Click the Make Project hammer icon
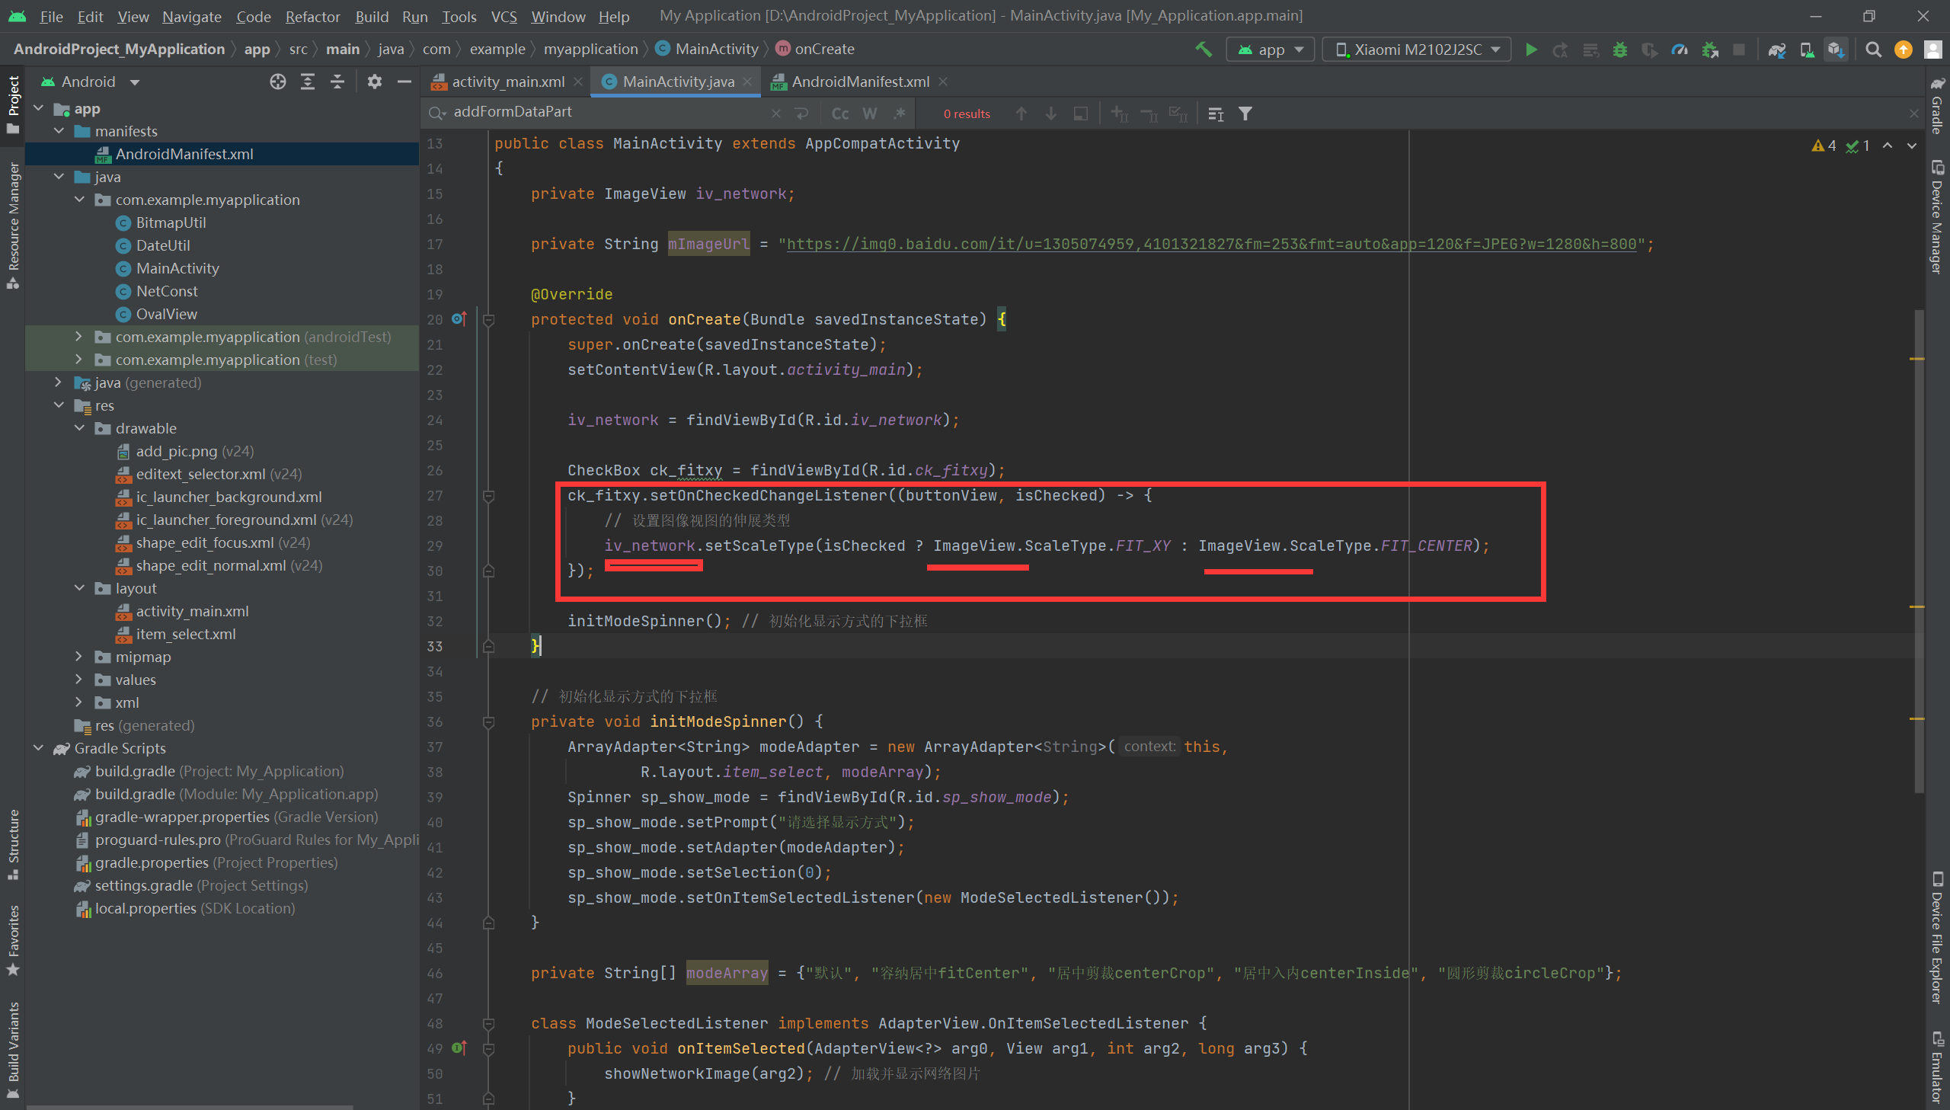 pos(1204,50)
